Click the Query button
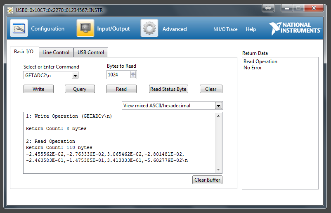 coord(80,89)
